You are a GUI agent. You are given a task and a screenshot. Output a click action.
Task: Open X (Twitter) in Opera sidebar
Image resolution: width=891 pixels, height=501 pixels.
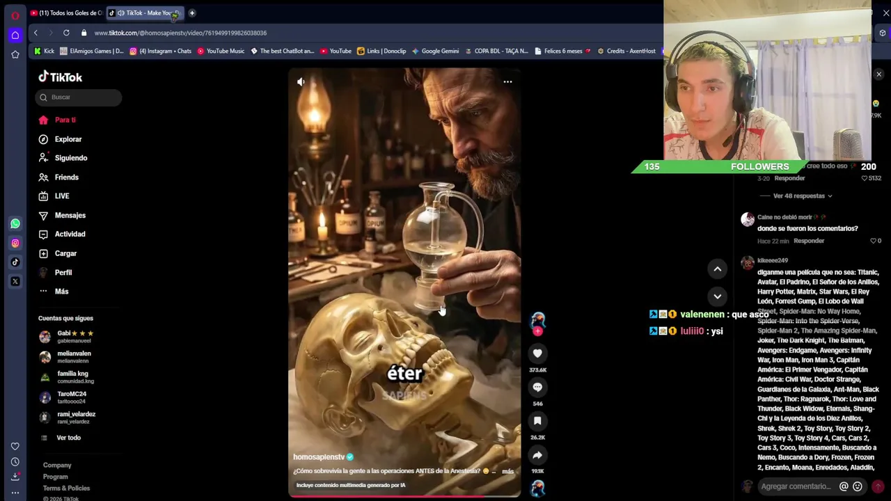tap(15, 282)
